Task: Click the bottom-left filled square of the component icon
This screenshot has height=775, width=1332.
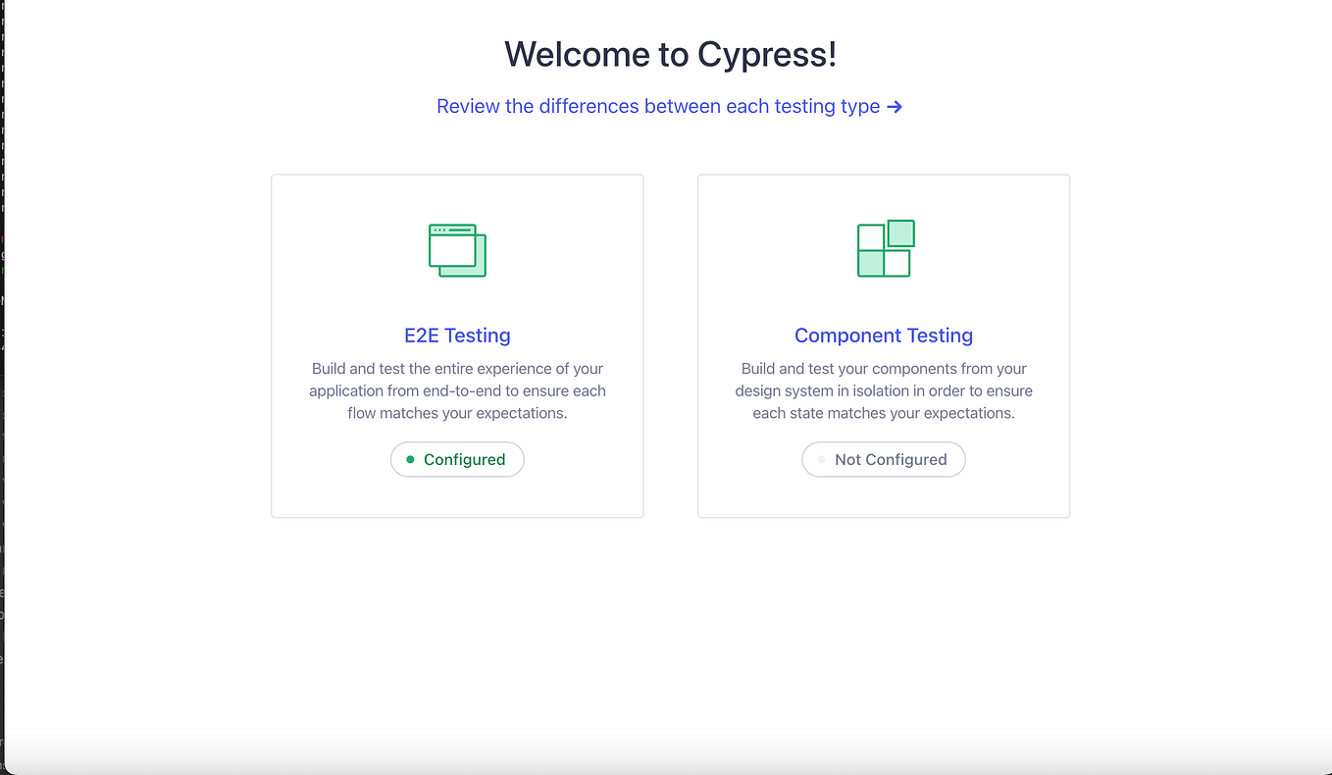Action: click(x=869, y=263)
